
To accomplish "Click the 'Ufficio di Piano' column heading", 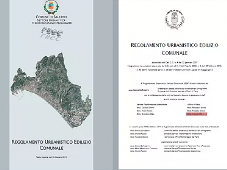I will (193, 105).
